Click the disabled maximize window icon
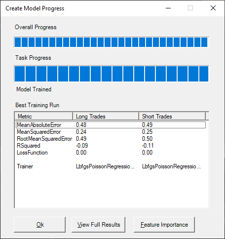This screenshot has height=239, width=225. (190, 8)
